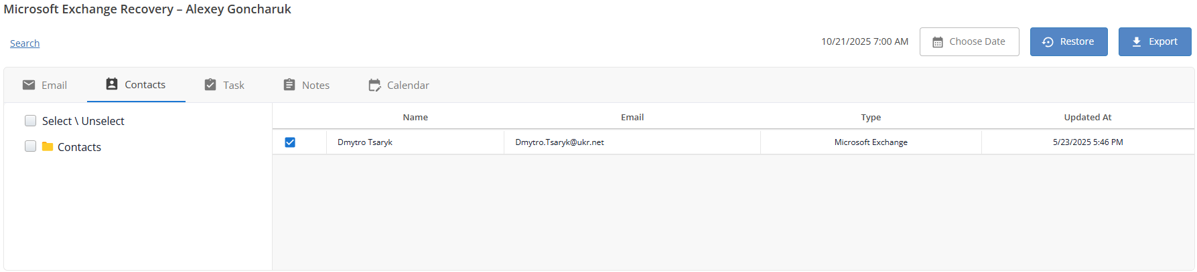Click the Contacts tab person icon
1197x272 pixels.
point(112,84)
